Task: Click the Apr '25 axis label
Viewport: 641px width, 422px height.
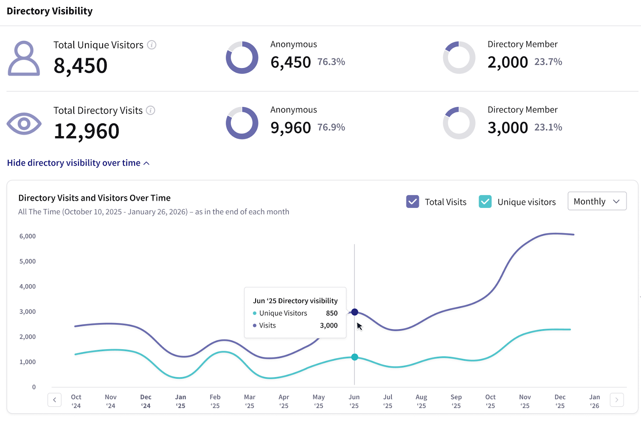Action: coord(284,401)
